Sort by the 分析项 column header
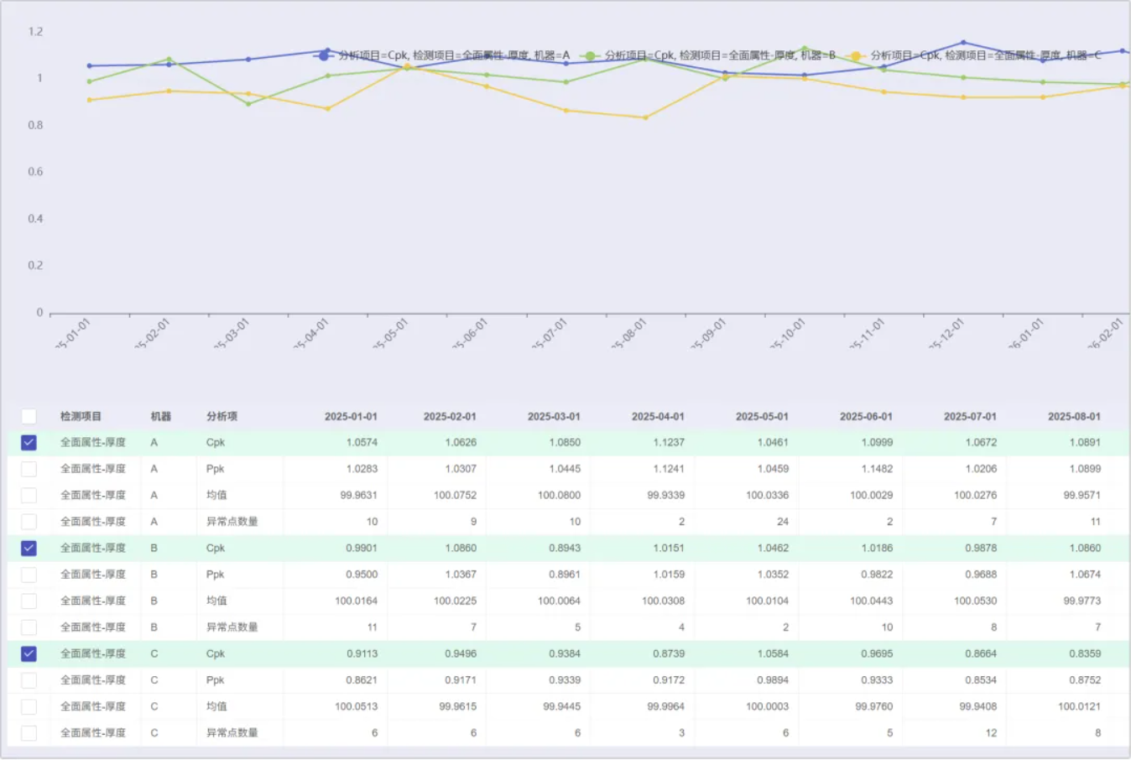This screenshot has width=1131, height=760. pyautogui.click(x=222, y=416)
